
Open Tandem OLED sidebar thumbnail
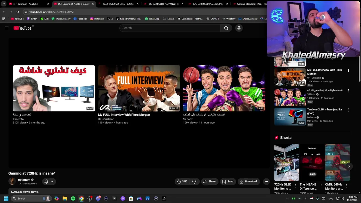290,116
